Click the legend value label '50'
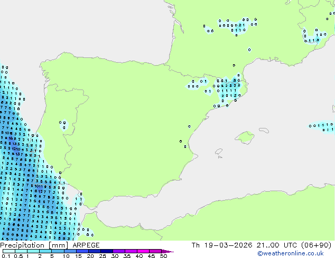The height and width of the screenshot is (258, 335). pos(163,256)
